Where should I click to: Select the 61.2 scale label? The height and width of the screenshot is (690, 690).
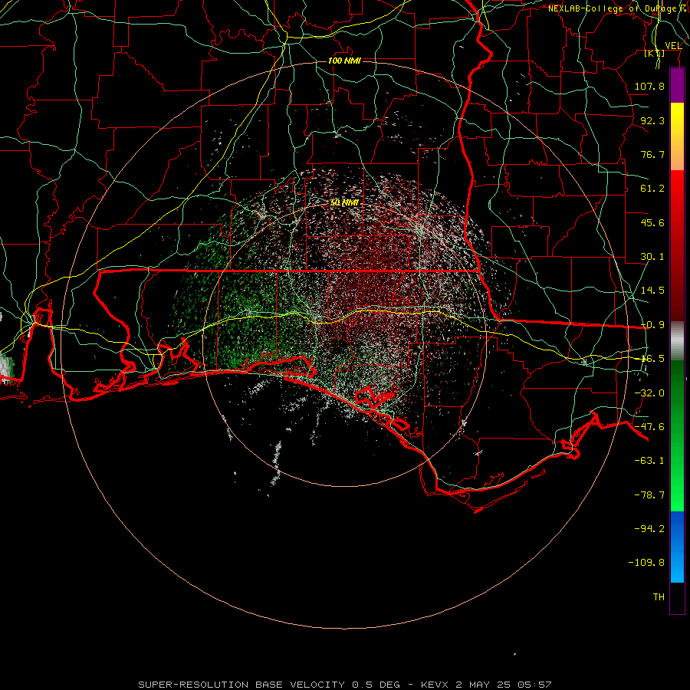(x=652, y=189)
